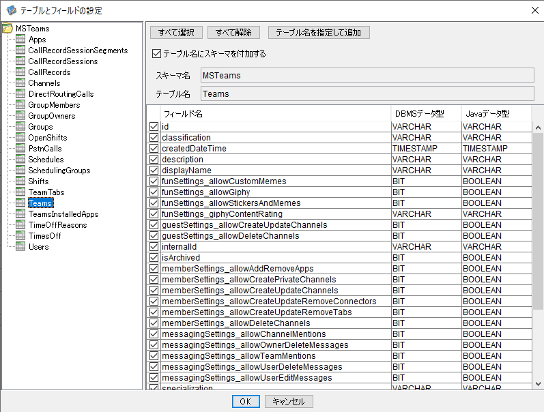Image resolution: width=544 pixels, height=412 pixels.
Task: Select the Users table in tree
Action: point(38,246)
